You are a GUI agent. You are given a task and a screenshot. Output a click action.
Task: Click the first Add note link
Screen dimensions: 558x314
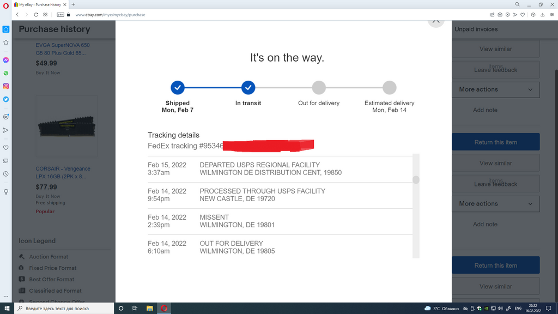pyautogui.click(x=485, y=110)
